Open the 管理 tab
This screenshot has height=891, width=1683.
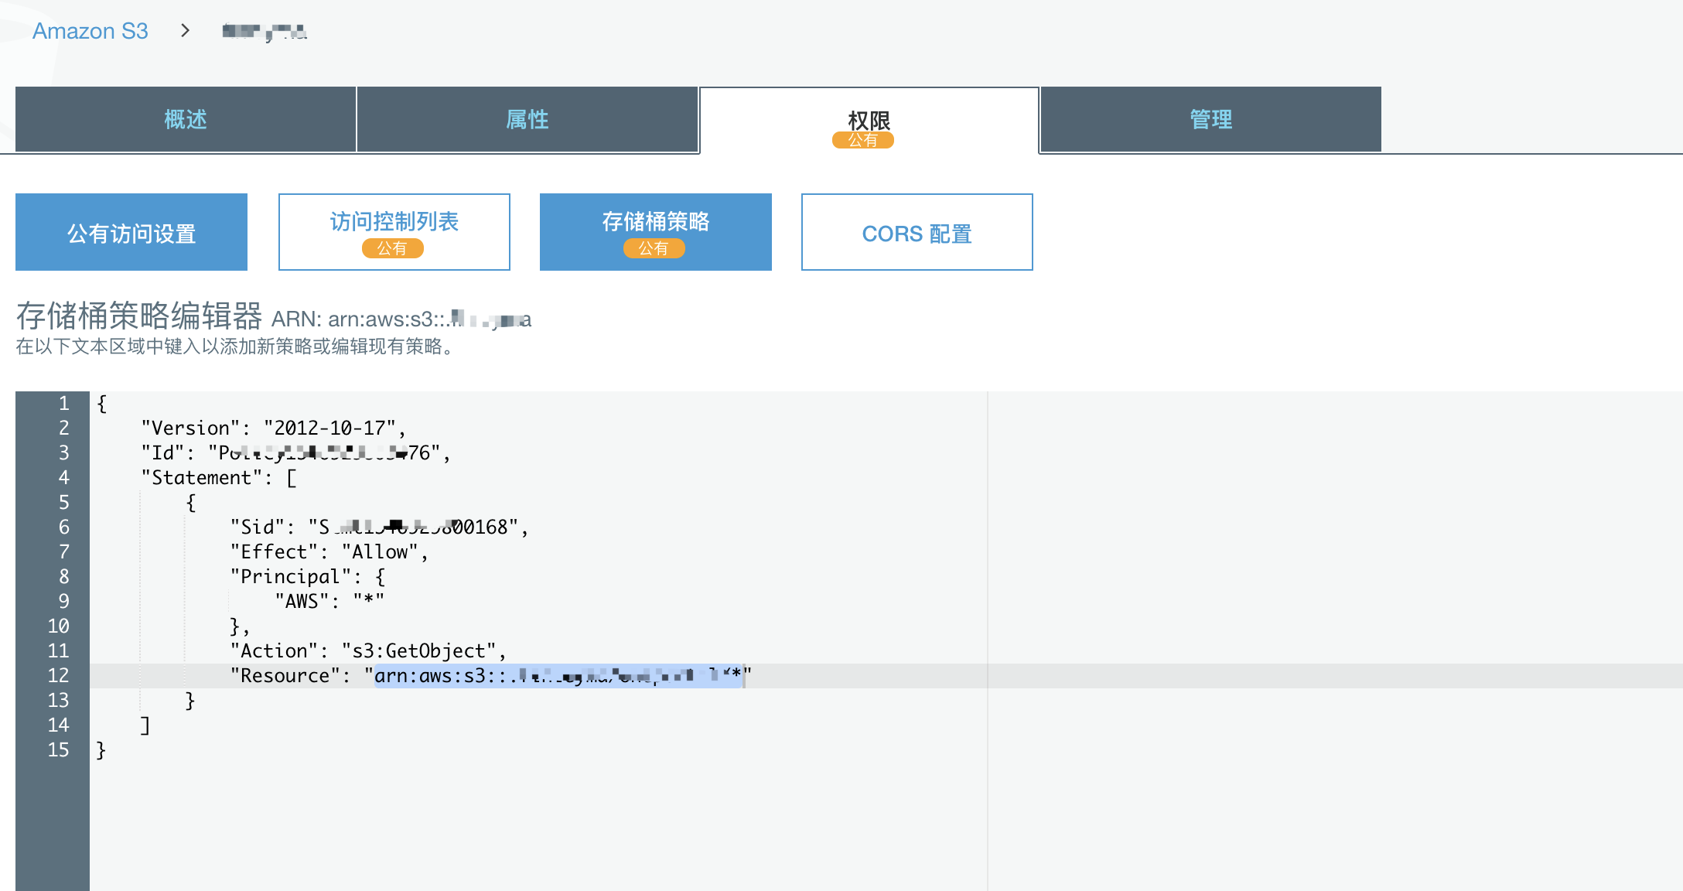click(1210, 119)
